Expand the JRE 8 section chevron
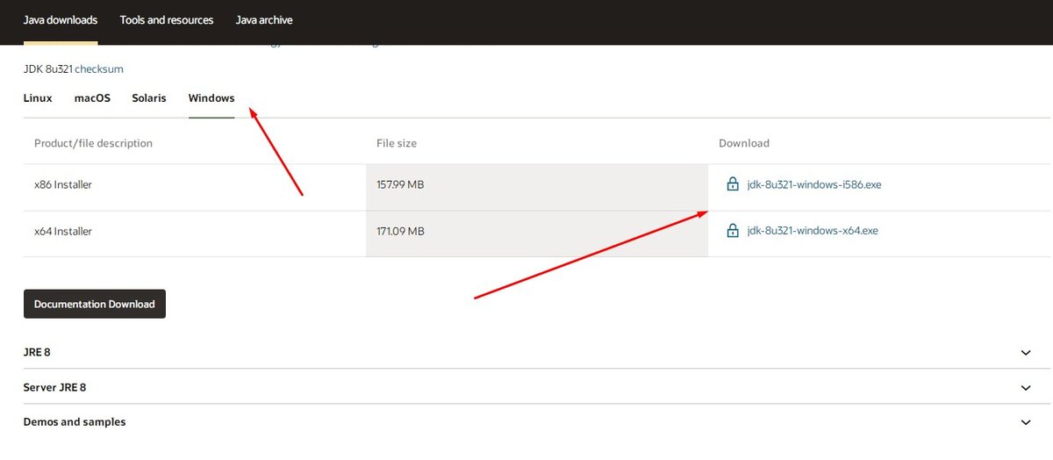The image size is (1053, 460). pos(1026,352)
